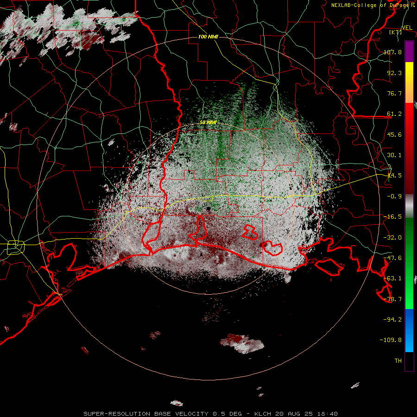
Task: Click the 76.7 velocity scale value
Action: point(394,93)
